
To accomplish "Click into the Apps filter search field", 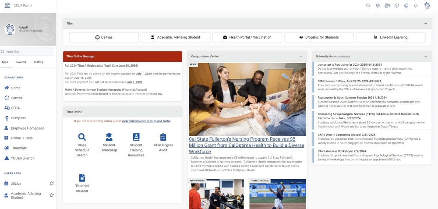I will point(27,52).
